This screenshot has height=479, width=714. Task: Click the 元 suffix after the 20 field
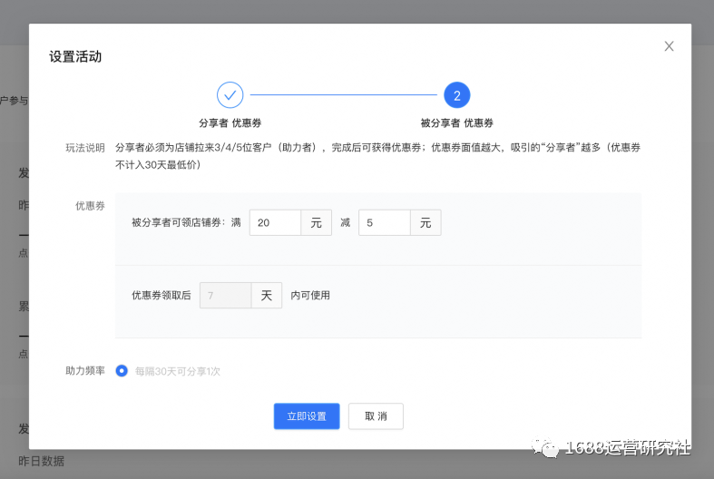(x=316, y=222)
